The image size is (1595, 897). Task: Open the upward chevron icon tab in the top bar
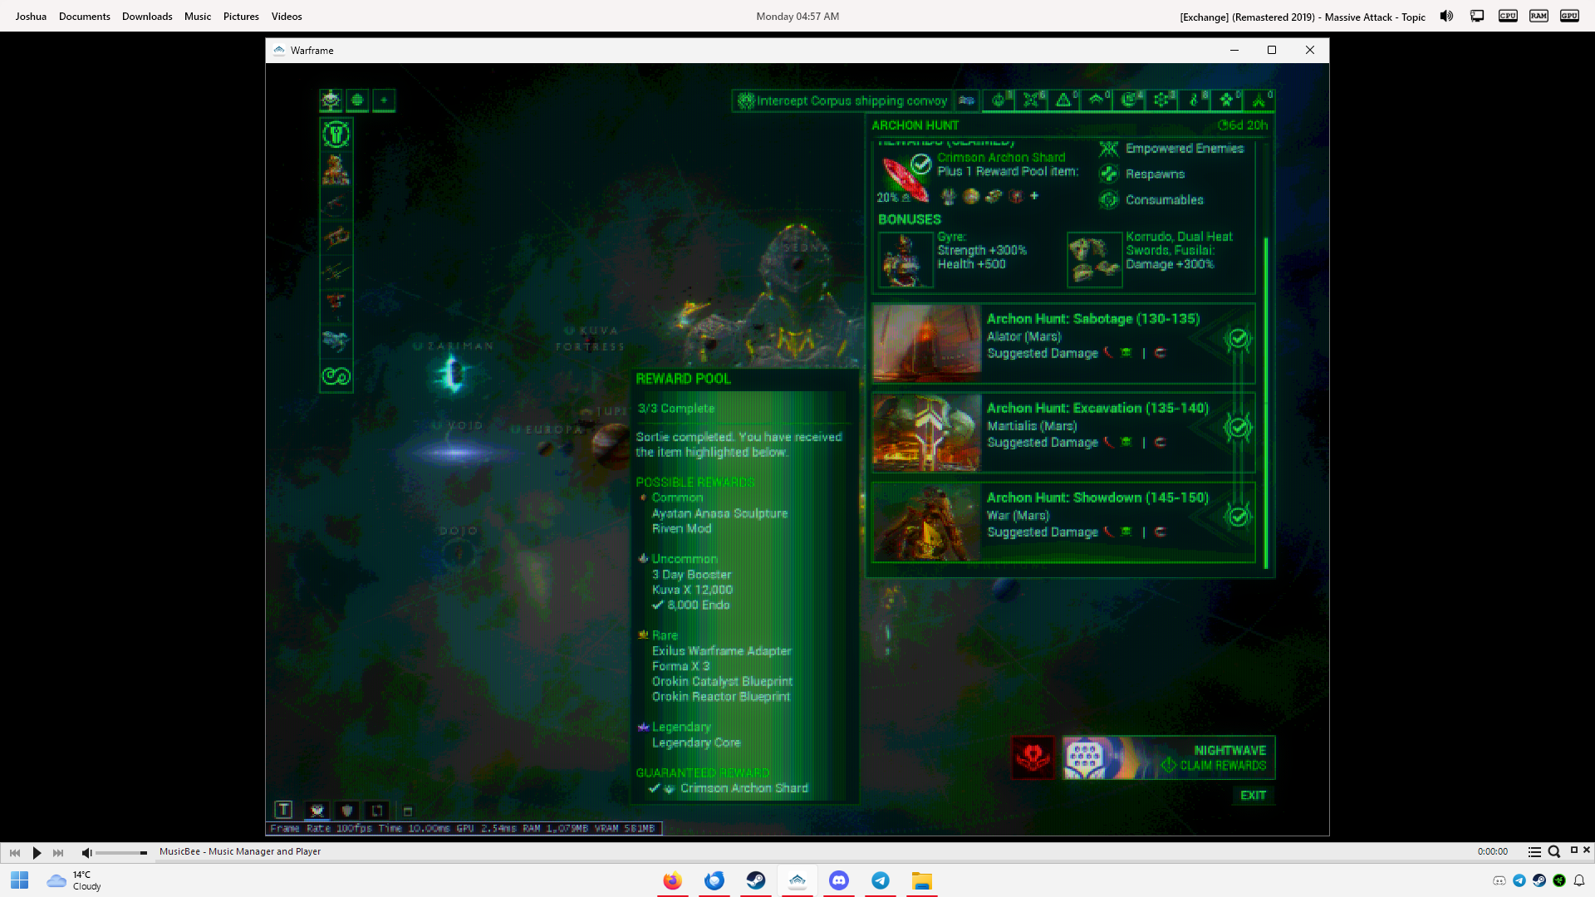pyautogui.click(x=1097, y=100)
